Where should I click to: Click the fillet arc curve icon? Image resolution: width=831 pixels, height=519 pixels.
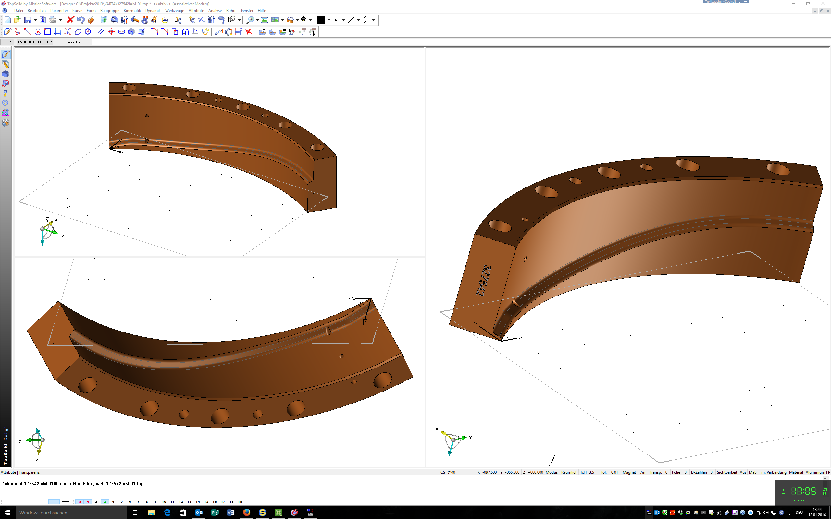154,32
